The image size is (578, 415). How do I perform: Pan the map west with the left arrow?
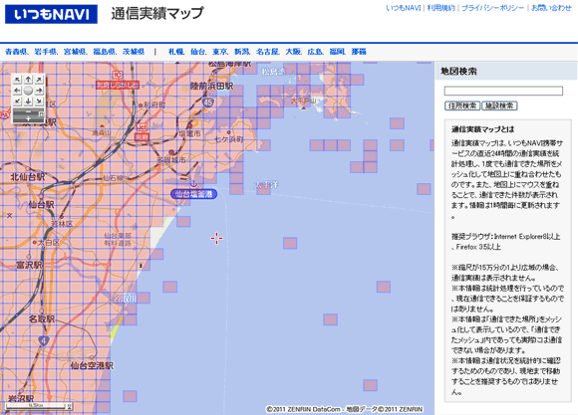point(17,91)
